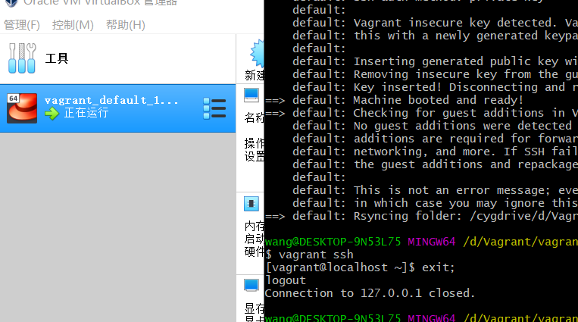
Task: Click the Tools wrench and screwdriver icon
Action: point(22,58)
